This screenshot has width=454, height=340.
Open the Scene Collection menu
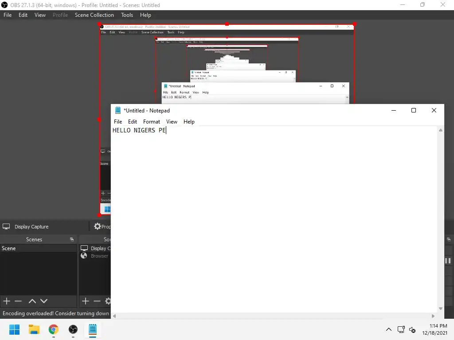pos(94,15)
